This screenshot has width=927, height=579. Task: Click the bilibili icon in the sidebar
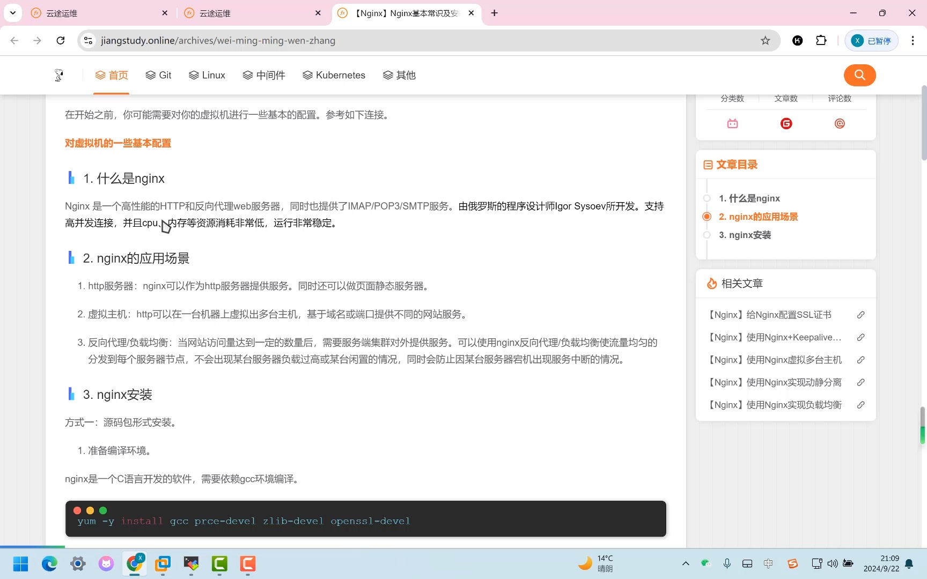coord(732,123)
